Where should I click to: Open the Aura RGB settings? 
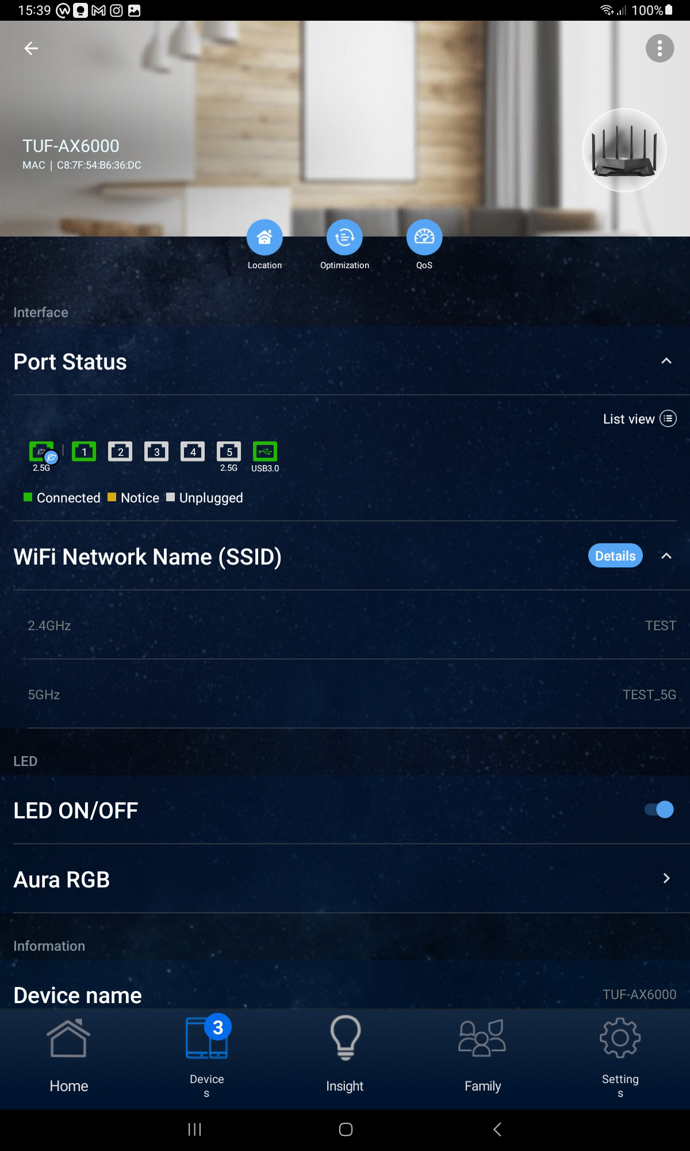[x=345, y=879]
